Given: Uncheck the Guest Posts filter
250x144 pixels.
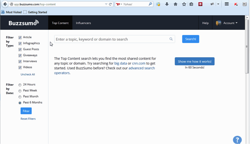Looking at the screenshot, I should 20,49.
